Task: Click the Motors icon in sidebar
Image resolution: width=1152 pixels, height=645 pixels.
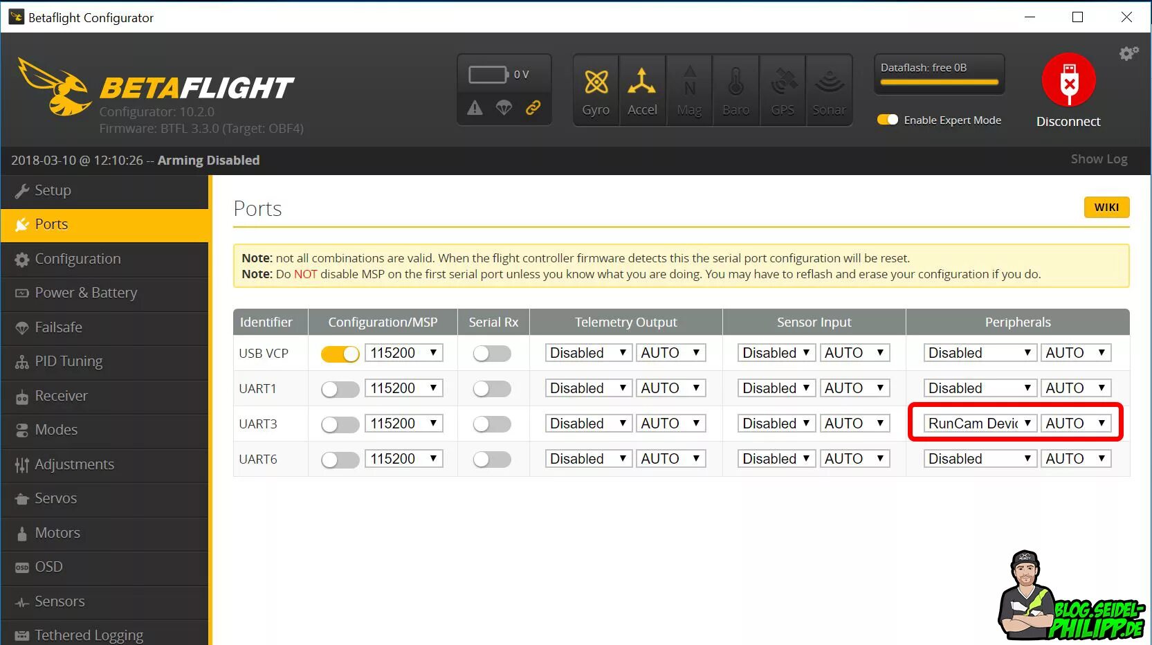Action: [22, 534]
